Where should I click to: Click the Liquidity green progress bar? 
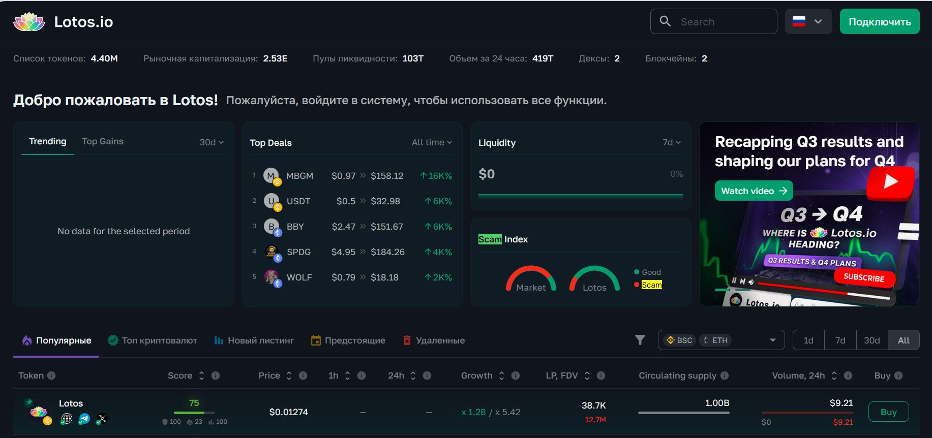coord(581,195)
